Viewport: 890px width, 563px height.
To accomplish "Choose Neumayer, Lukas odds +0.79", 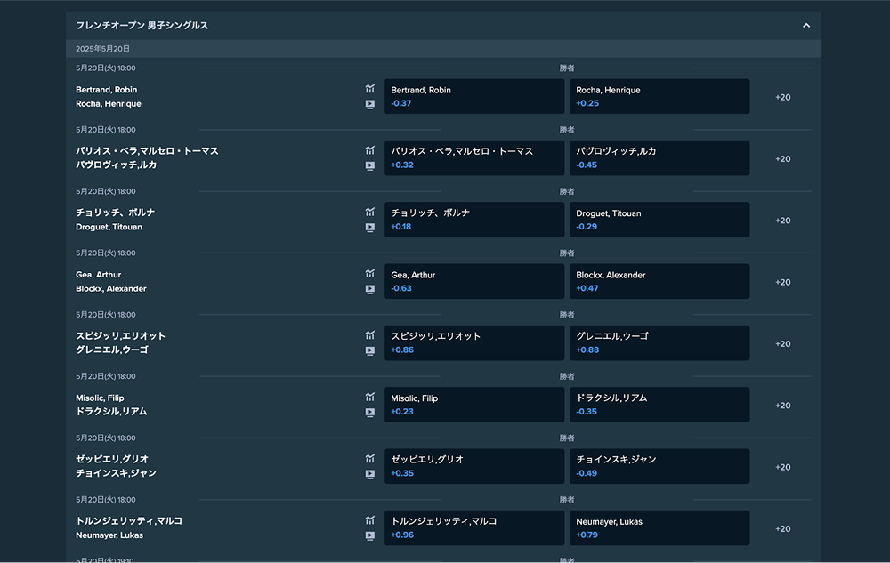I will point(659,527).
